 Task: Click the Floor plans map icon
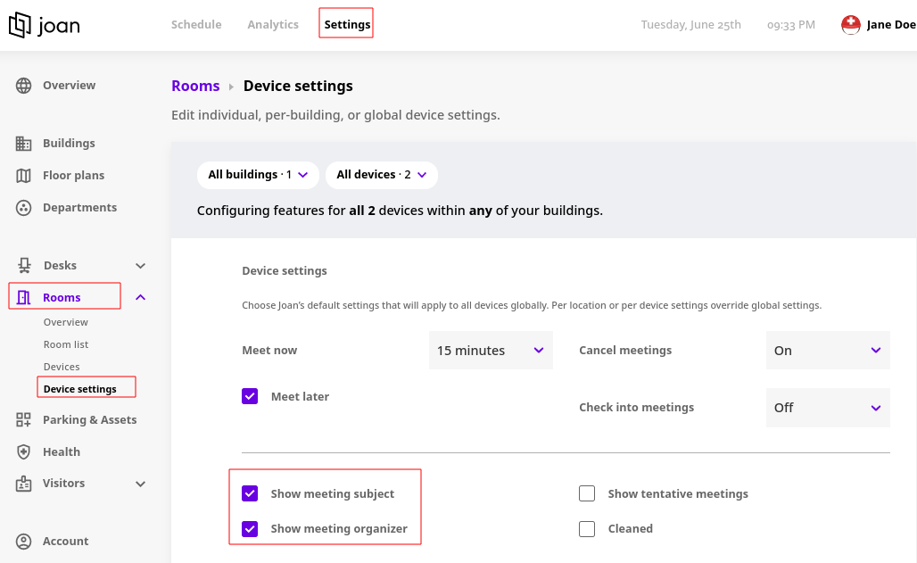click(x=23, y=176)
